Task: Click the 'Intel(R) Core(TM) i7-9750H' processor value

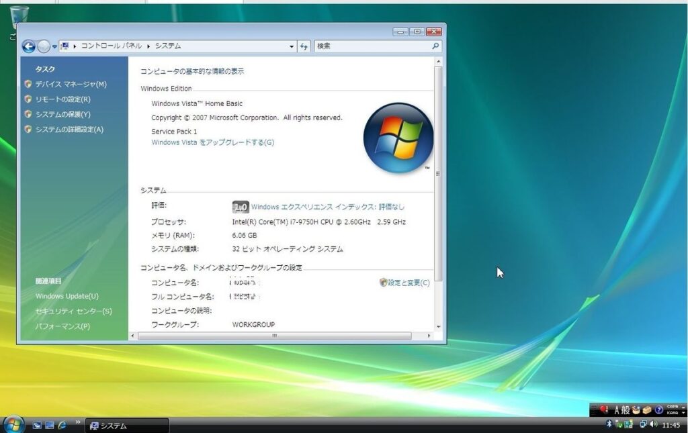Action: (x=319, y=222)
